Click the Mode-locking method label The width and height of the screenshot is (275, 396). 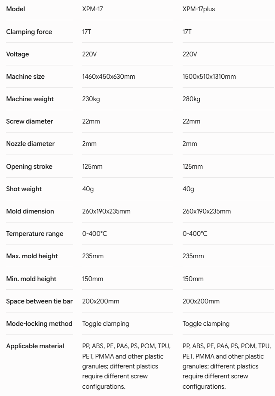(x=40, y=324)
